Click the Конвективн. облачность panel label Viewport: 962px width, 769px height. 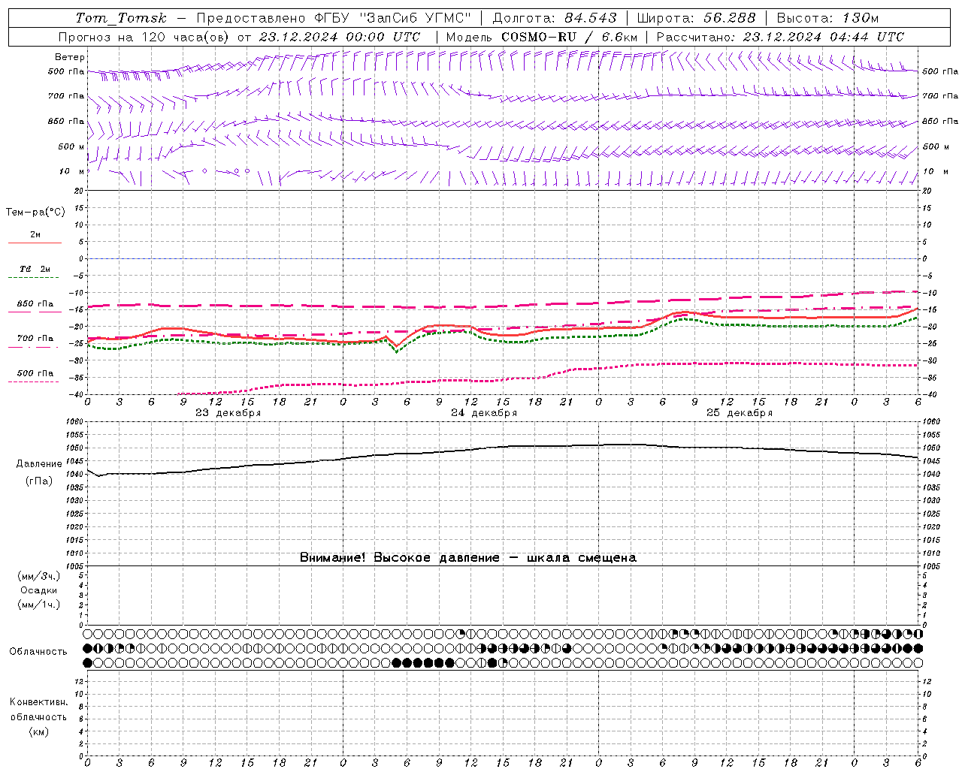click(38, 710)
